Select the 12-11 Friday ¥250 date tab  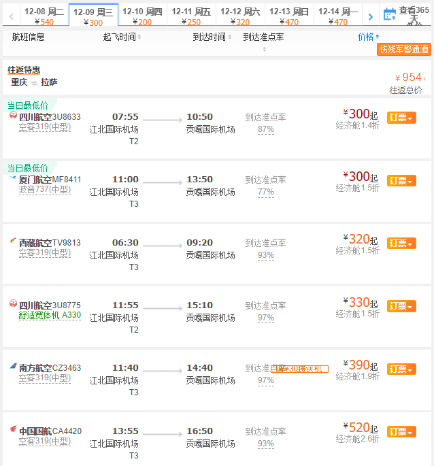191,16
